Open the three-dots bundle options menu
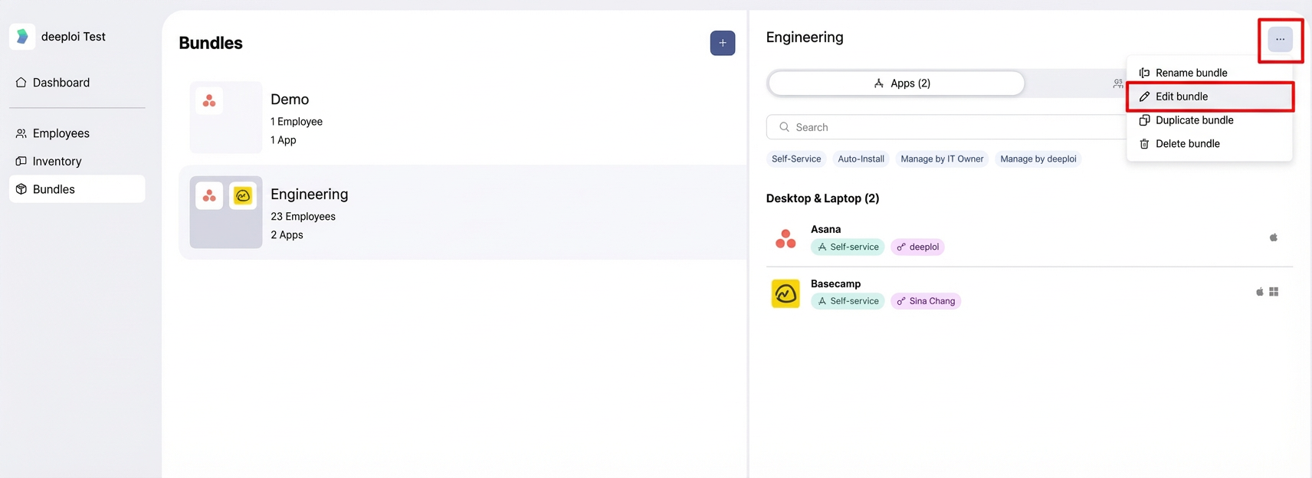The width and height of the screenshot is (1312, 478). [1280, 39]
